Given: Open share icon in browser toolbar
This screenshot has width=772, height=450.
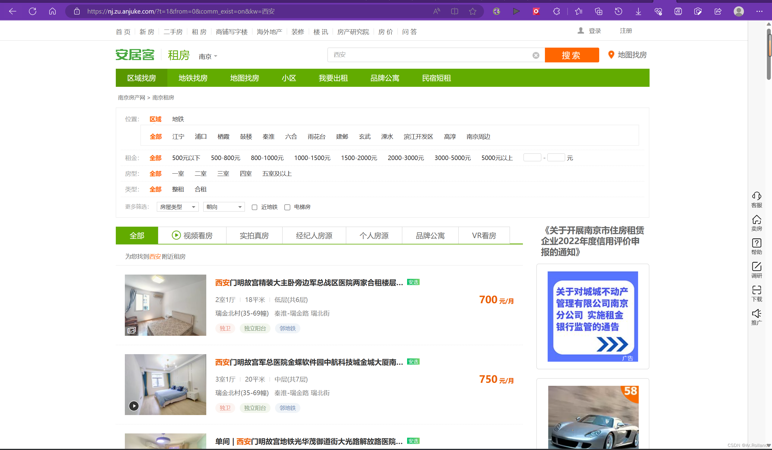Looking at the screenshot, I should pyautogui.click(x=718, y=11).
